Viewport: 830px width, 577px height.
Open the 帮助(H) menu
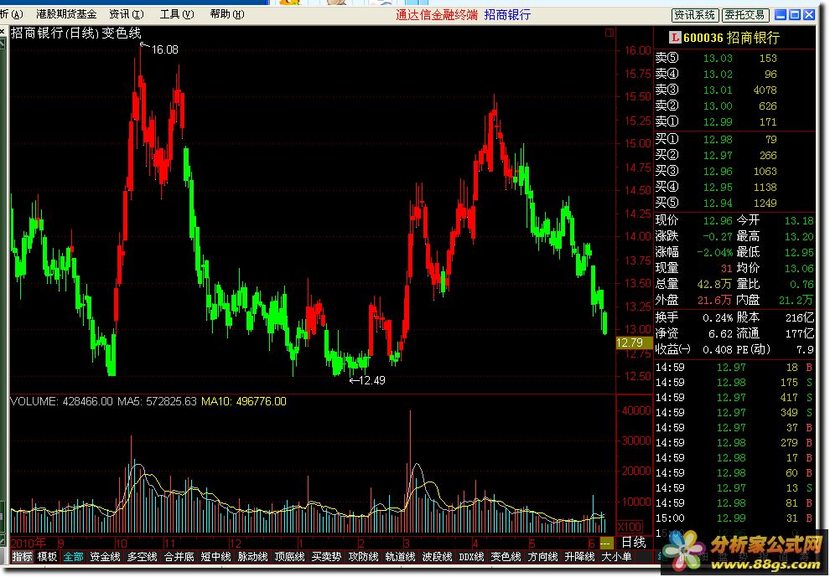click(227, 14)
